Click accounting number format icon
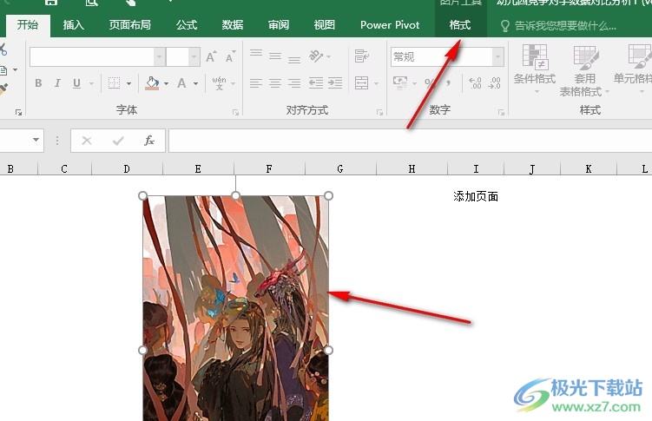 [400, 82]
